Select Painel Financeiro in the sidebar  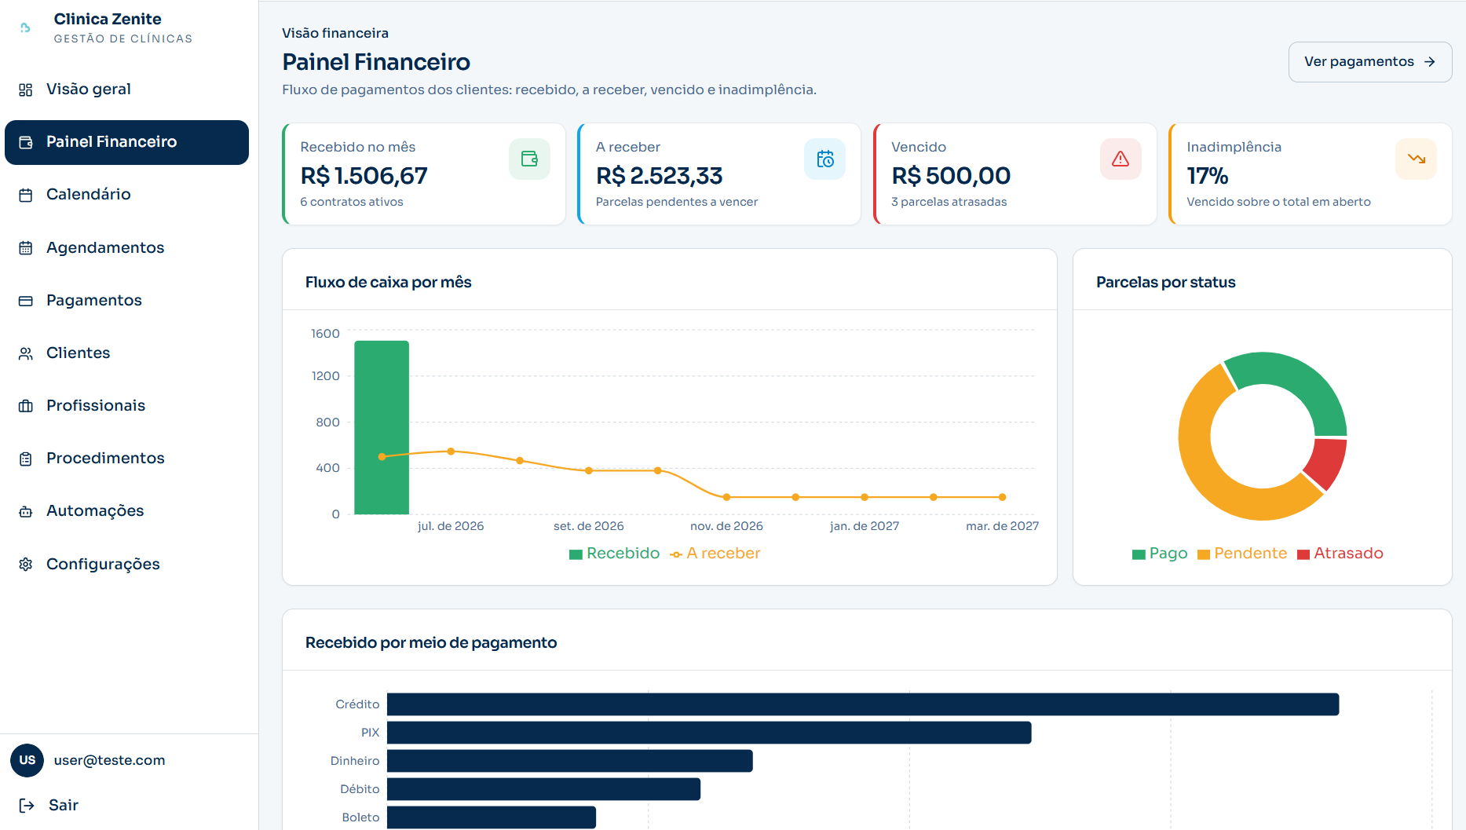coord(126,142)
